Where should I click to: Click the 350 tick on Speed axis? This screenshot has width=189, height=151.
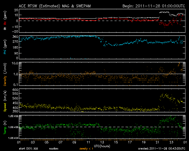[15, 111]
